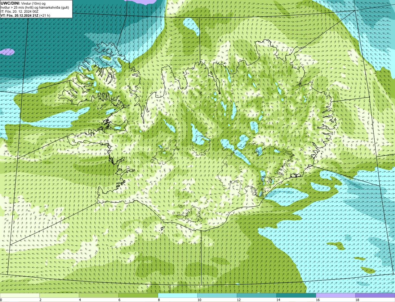
Task: Pick the 4–6 m/s green legend swatch
Action: pyautogui.click(x=99, y=295)
